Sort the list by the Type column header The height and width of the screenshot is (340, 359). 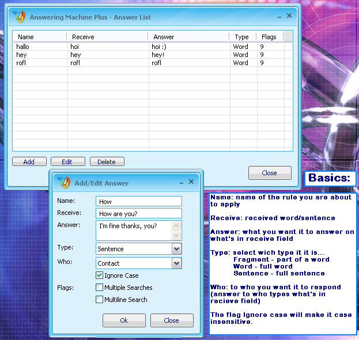[x=243, y=37]
